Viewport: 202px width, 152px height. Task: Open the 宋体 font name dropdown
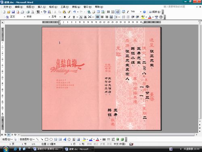point(49,17)
